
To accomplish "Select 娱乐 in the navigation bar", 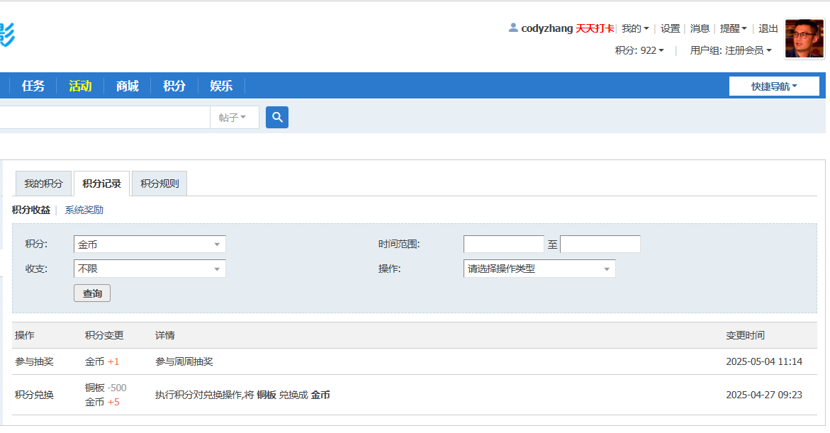I will tap(220, 85).
